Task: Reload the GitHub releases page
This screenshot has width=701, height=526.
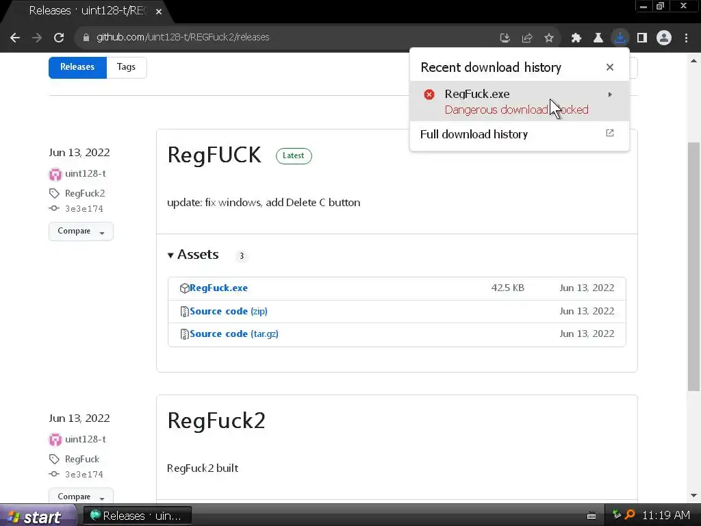Action: (59, 38)
